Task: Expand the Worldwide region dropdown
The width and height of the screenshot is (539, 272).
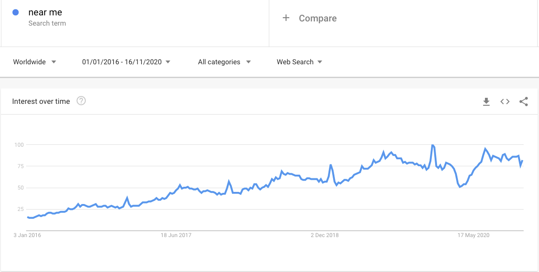Action: 34,62
